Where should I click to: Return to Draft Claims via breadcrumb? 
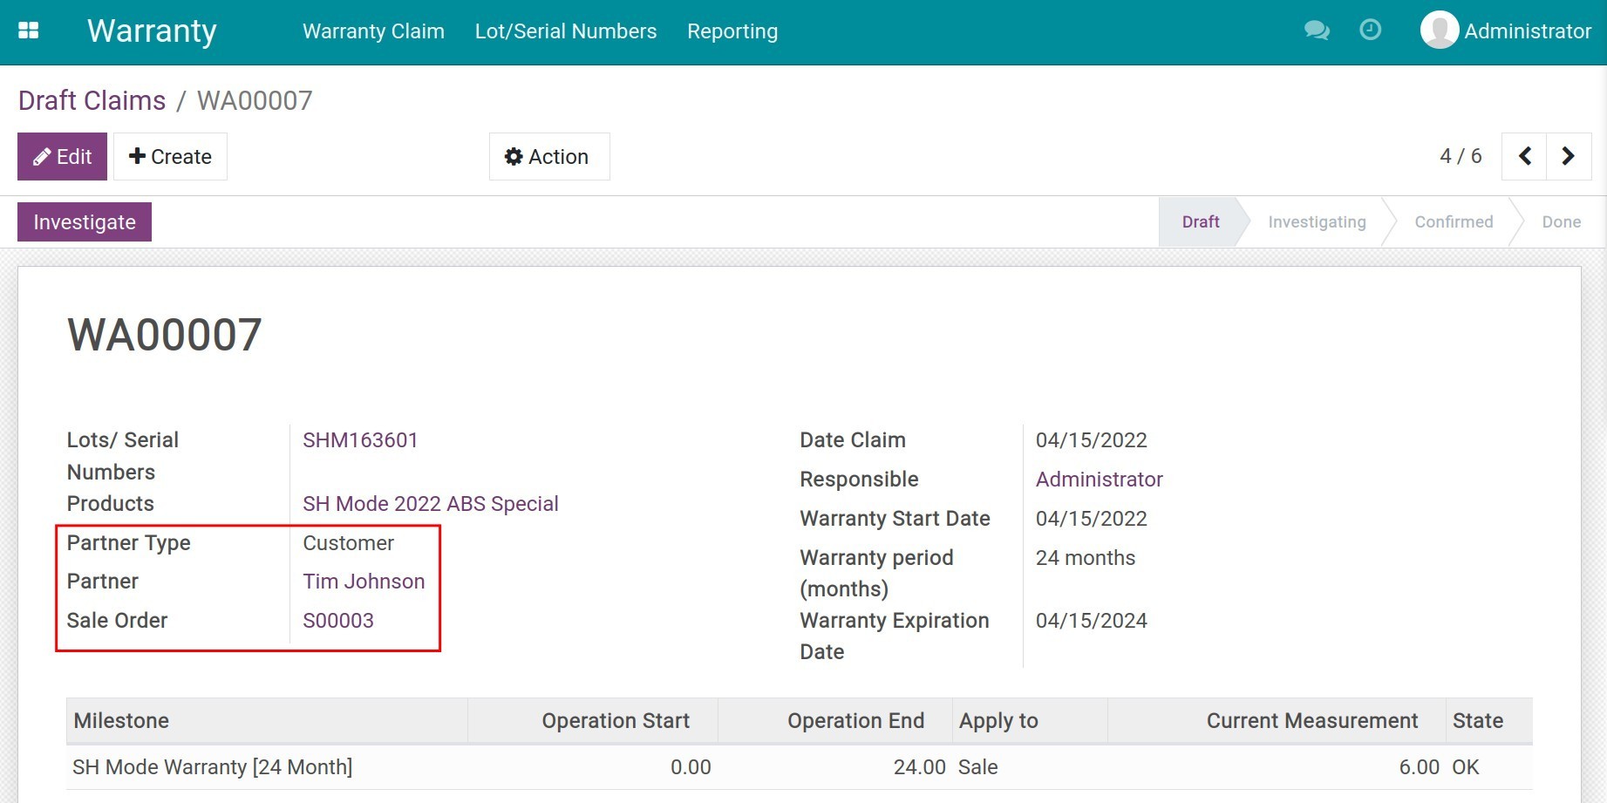pyautogui.click(x=92, y=100)
